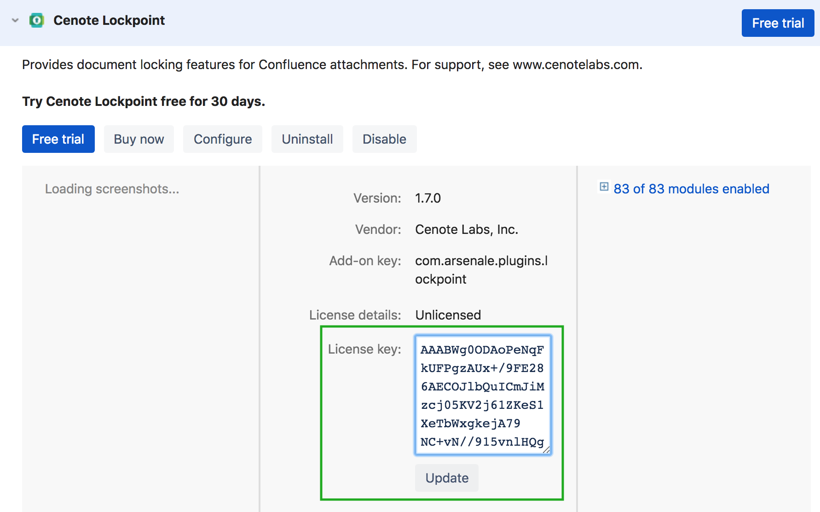Viewport: 820px width, 512px height.
Task: Disable the Cenote Lockpoint add-on
Action: (x=384, y=139)
